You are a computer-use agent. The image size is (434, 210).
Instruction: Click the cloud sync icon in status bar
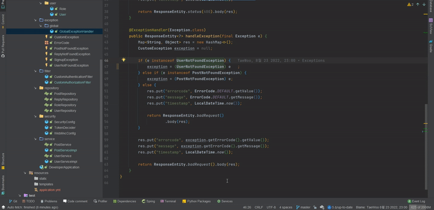pyautogui.click(x=322, y=207)
